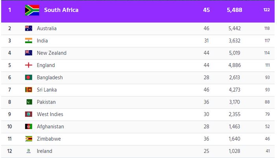This screenshot has width=277, height=158.
Task: Click the Afghanistan team name
Action: (50, 127)
